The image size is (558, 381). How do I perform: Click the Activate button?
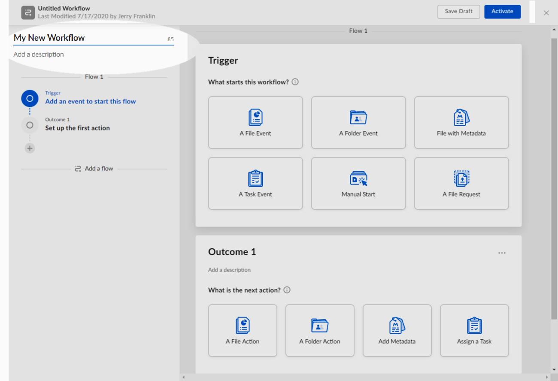pyautogui.click(x=503, y=12)
